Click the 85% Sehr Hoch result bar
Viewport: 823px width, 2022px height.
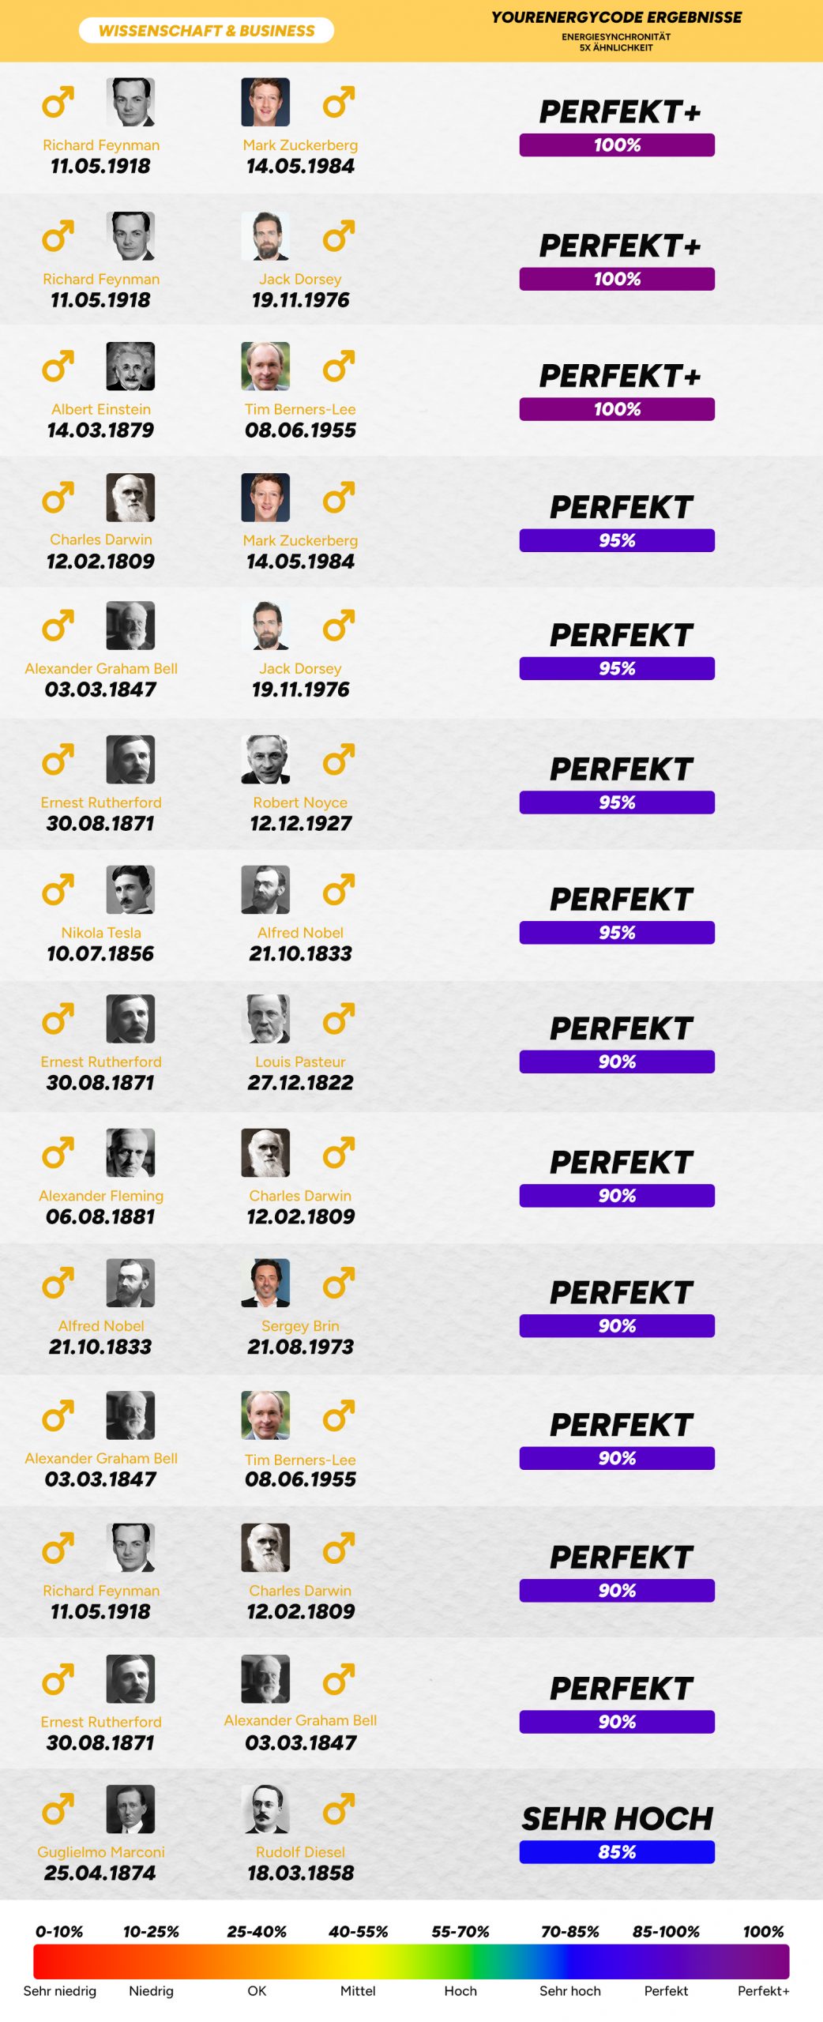(x=617, y=1851)
